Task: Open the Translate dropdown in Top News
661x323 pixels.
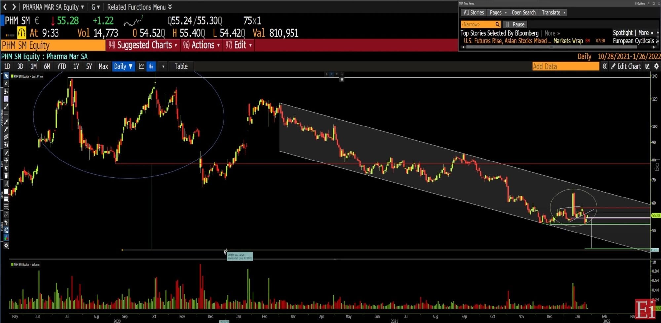Action: [x=554, y=13]
